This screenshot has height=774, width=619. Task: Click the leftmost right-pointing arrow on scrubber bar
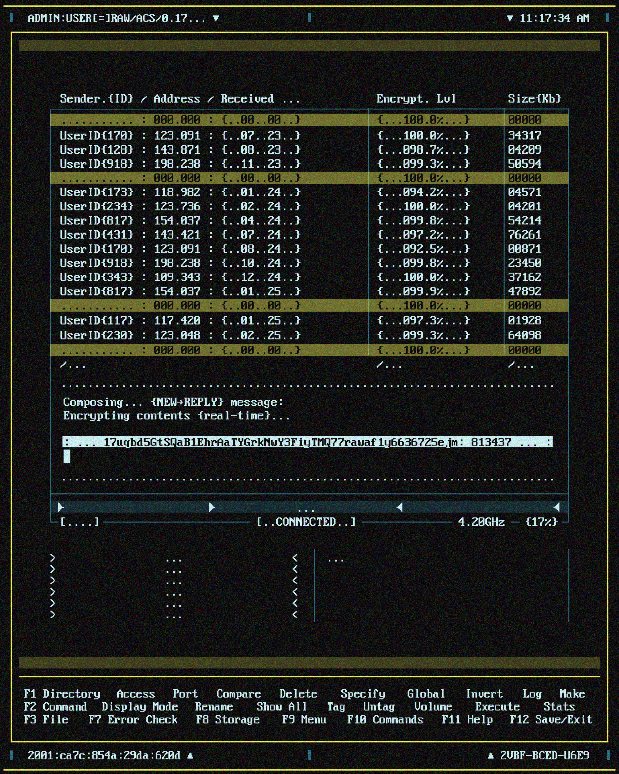pos(61,507)
